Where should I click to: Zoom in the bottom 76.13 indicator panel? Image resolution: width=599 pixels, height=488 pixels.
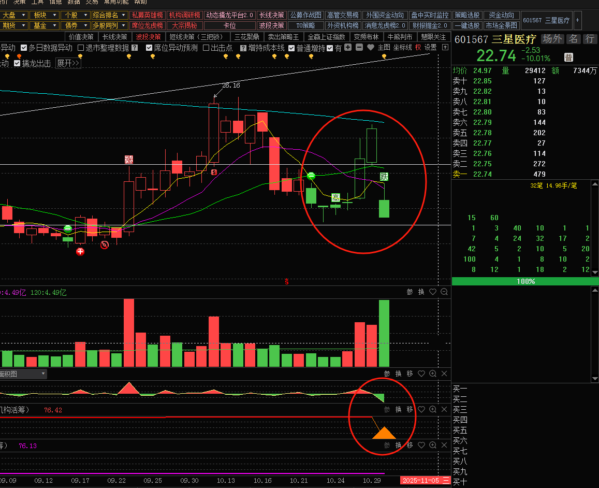tap(433, 445)
